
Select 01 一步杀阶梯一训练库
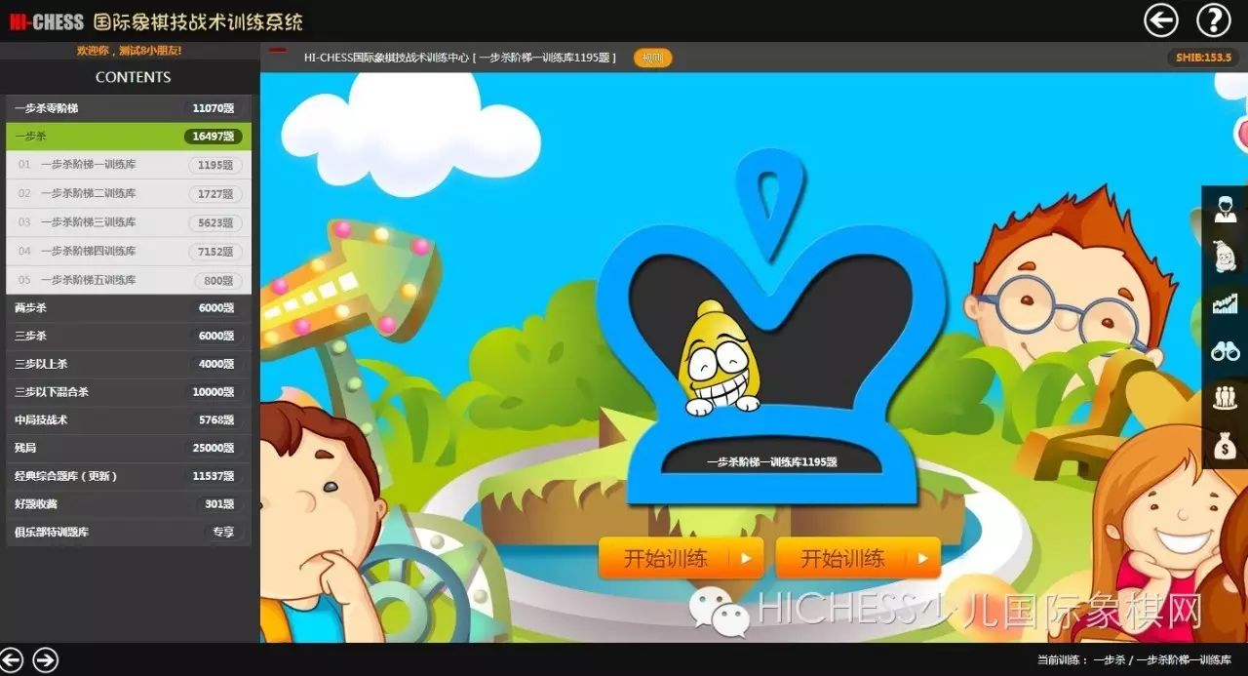(x=129, y=165)
